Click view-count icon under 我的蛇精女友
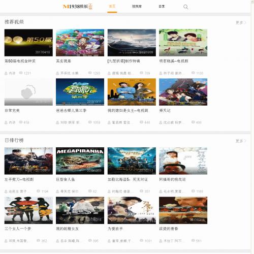Image resolution: width=254 pixels, height=254 pixels. (x=90, y=241)
